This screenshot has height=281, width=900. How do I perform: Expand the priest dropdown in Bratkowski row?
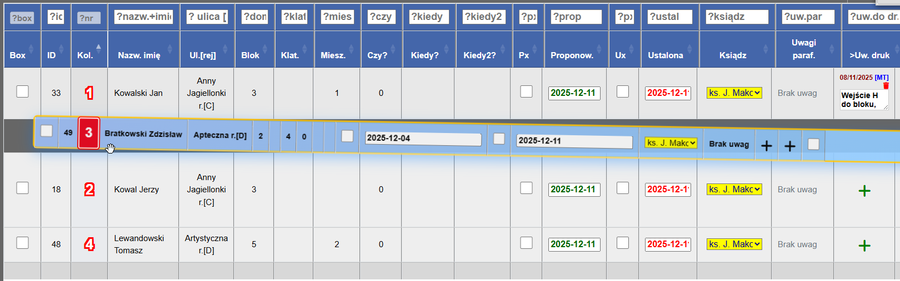point(671,143)
